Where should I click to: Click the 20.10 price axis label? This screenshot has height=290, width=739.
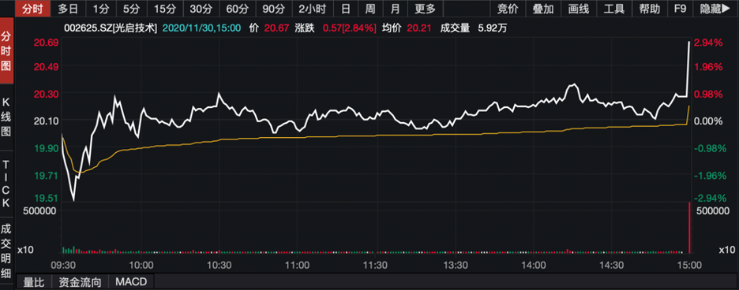pyautogui.click(x=46, y=121)
